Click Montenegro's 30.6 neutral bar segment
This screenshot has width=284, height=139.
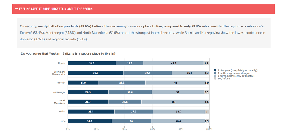coord(130,92)
